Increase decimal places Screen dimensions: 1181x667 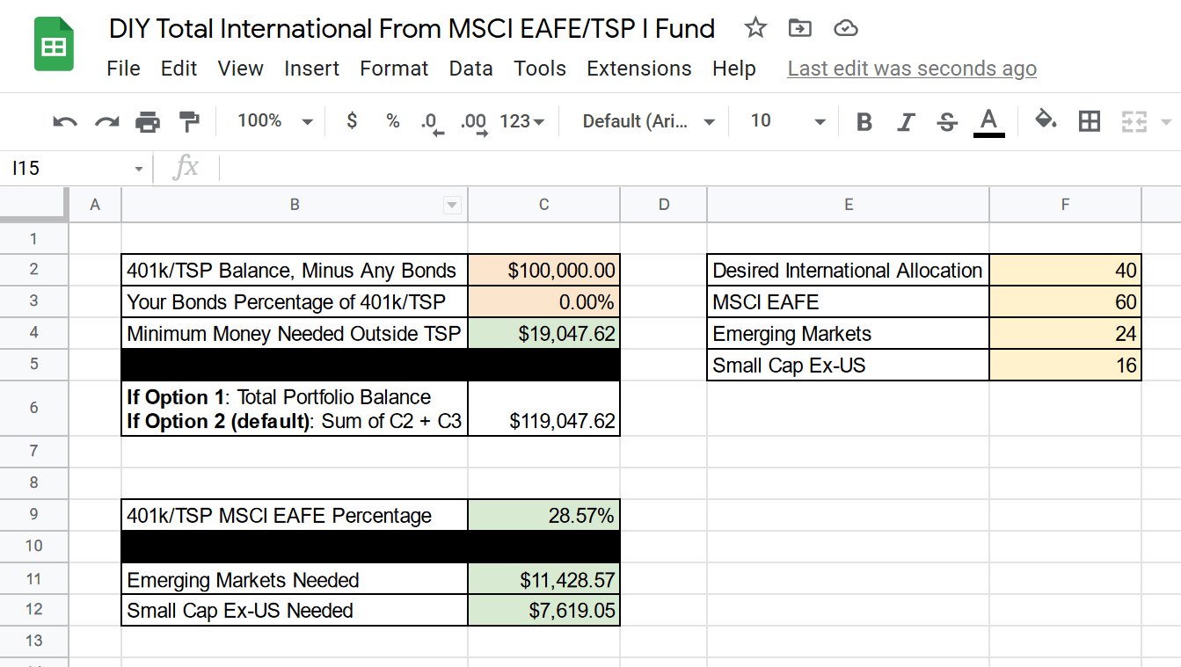point(474,122)
